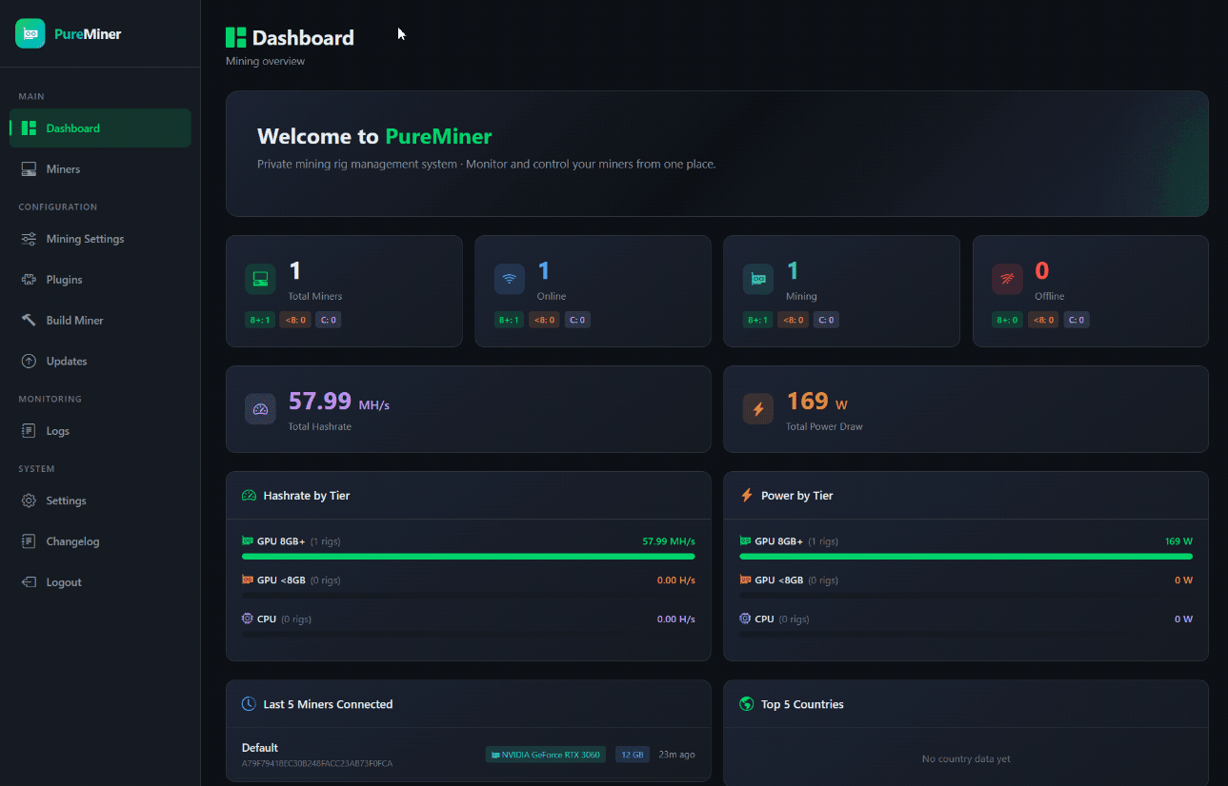
Task: Click the Logout door icon
Action: coord(29,582)
